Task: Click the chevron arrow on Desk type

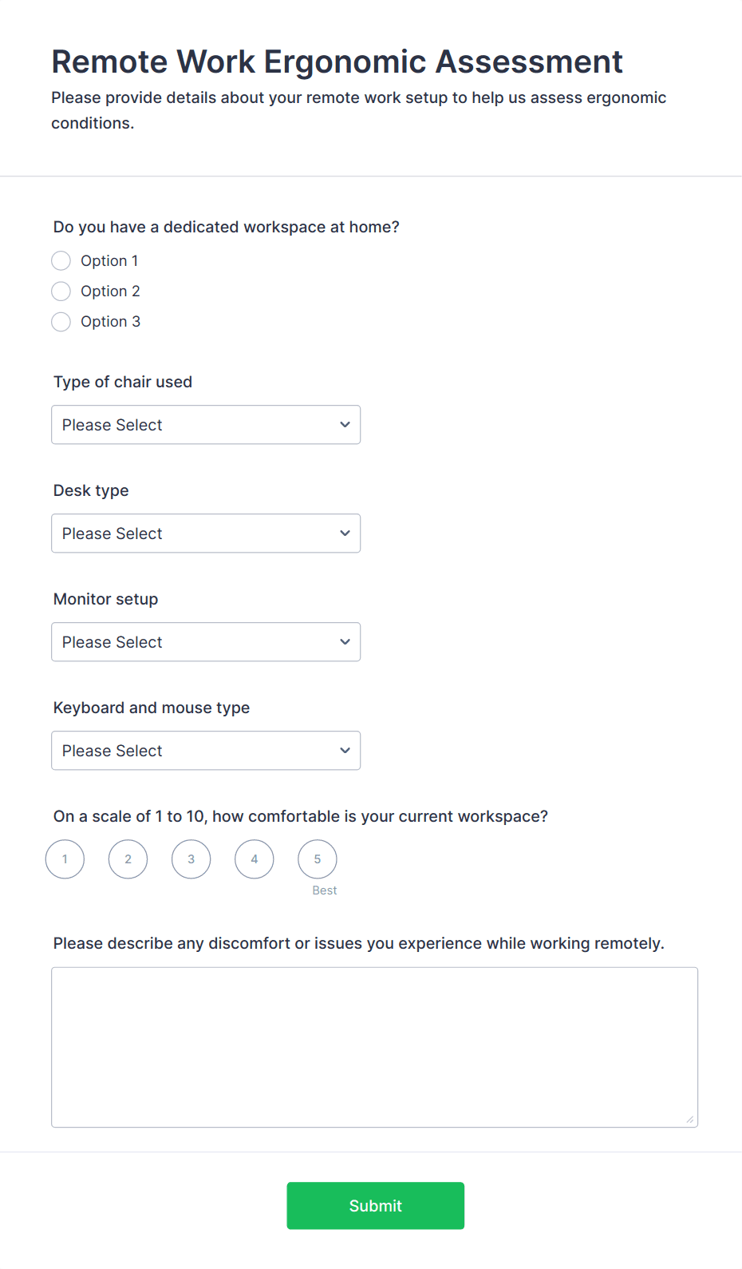Action: [x=345, y=533]
